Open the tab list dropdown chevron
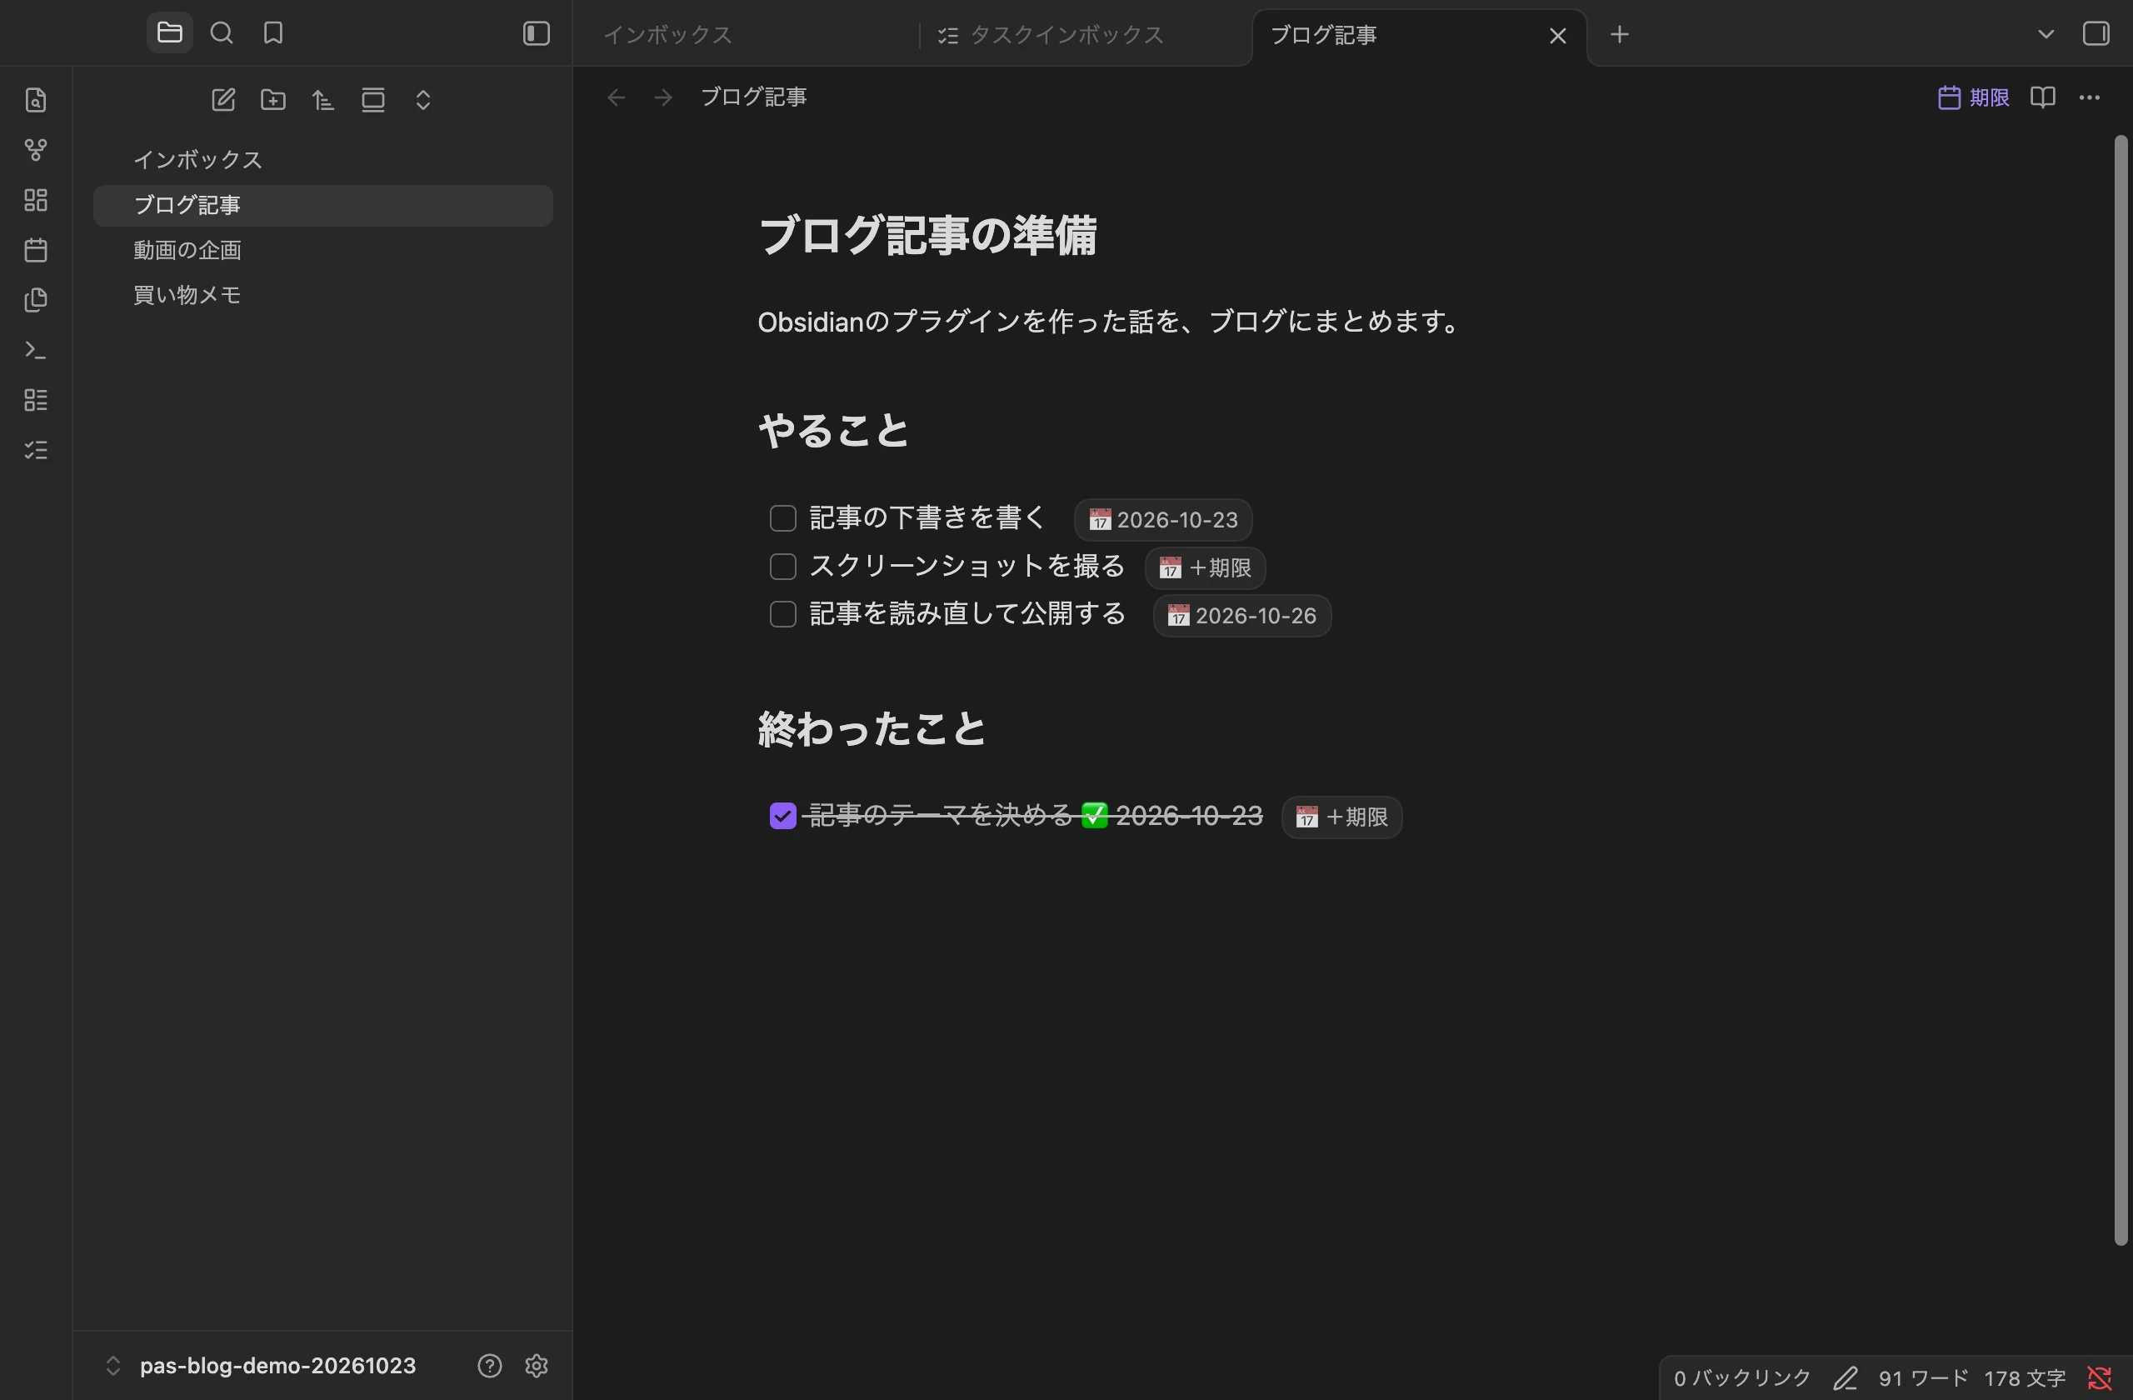This screenshot has height=1400, width=2133. (x=2046, y=34)
